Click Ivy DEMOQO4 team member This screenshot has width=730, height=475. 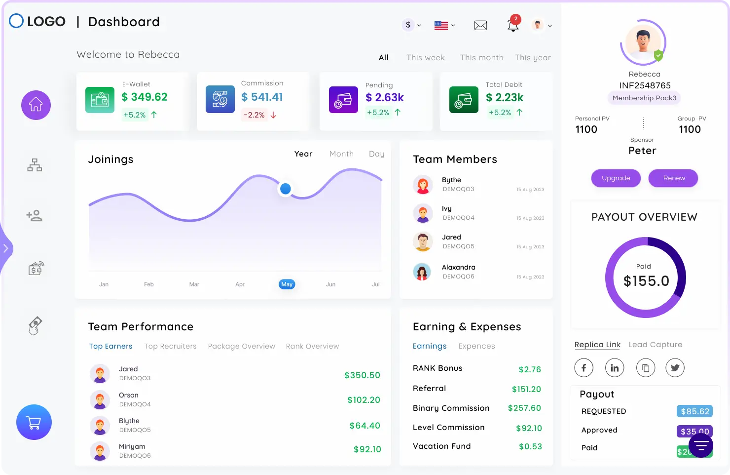pos(478,213)
